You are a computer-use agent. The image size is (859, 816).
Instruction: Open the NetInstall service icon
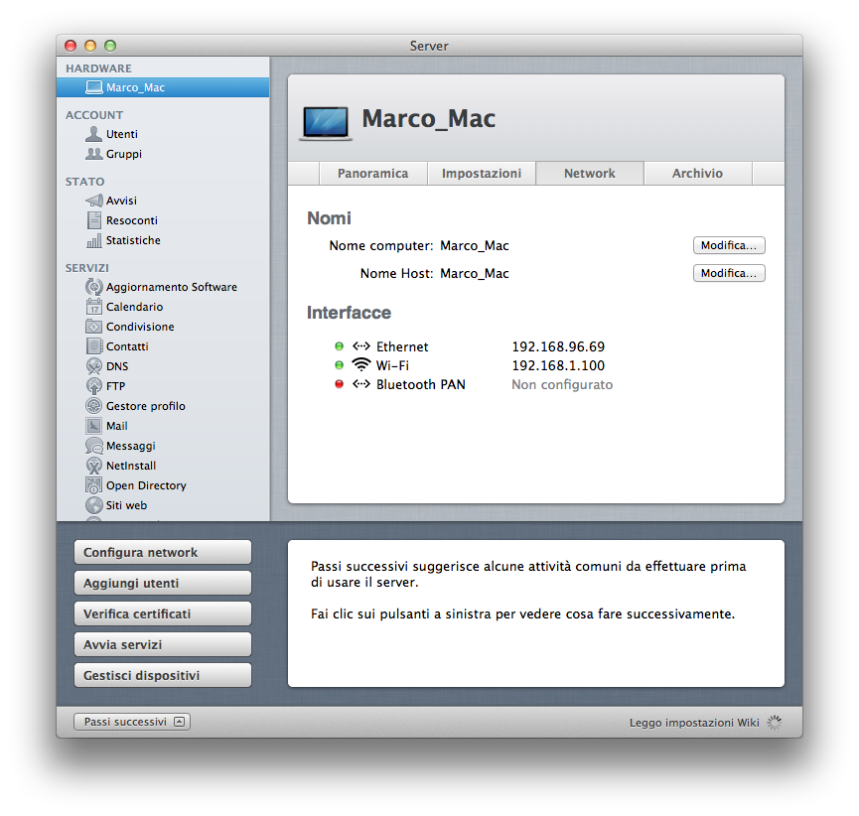(93, 466)
